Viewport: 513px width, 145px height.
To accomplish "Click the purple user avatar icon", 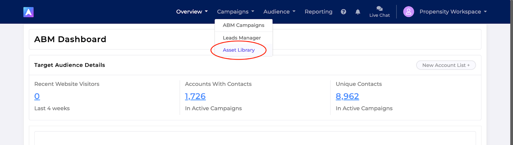I will [x=408, y=12].
